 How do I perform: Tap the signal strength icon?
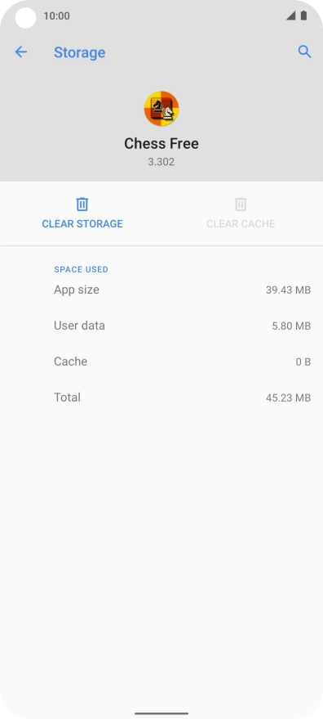coord(291,16)
